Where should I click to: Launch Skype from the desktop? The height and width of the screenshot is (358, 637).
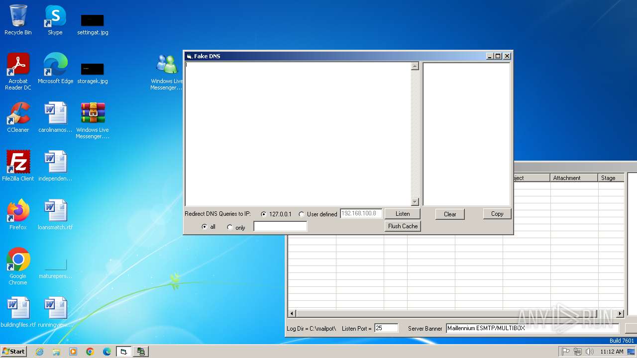click(x=55, y=20)
